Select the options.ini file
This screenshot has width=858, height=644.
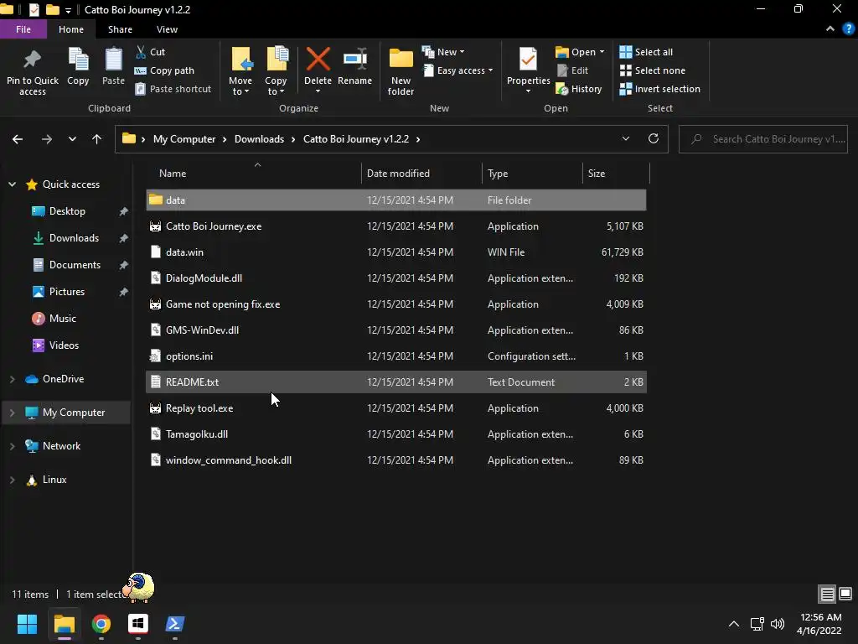click(x=396, y=356)
